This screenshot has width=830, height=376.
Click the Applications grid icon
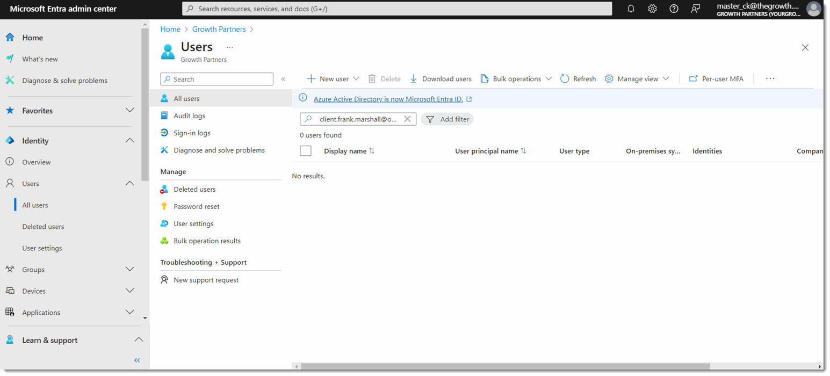click(x=10, y=313)
